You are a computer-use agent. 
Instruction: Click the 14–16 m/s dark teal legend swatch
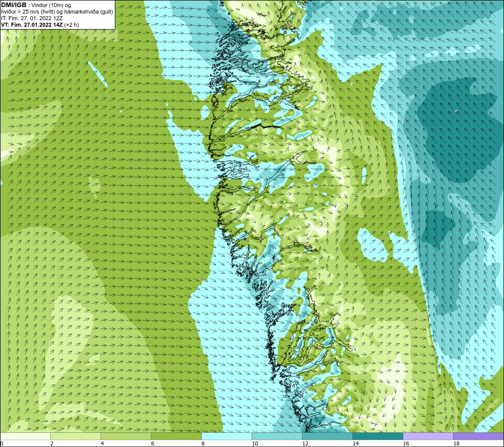378,436
